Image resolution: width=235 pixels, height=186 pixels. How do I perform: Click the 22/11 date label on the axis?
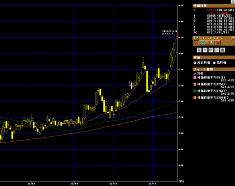tap(152, 184)
